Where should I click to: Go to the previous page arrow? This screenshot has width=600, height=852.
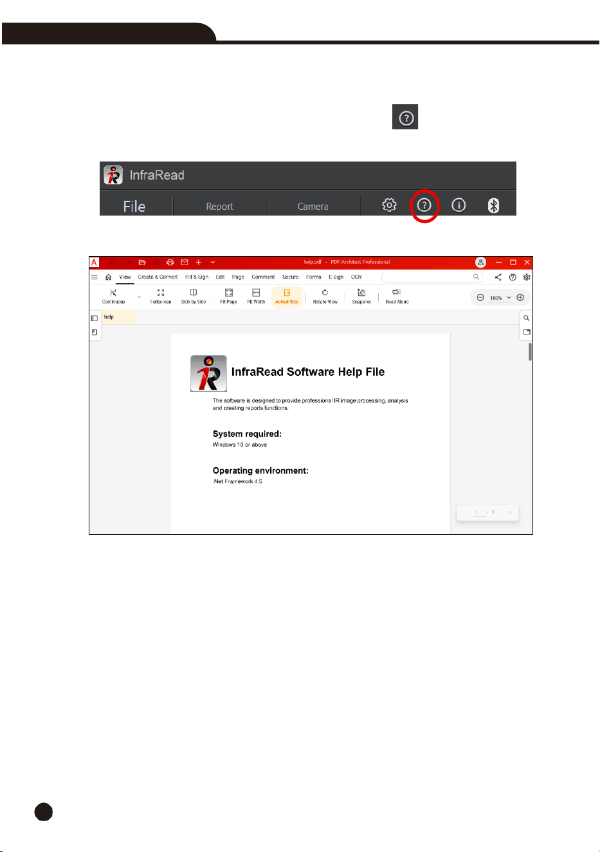[x=466, y=512]
